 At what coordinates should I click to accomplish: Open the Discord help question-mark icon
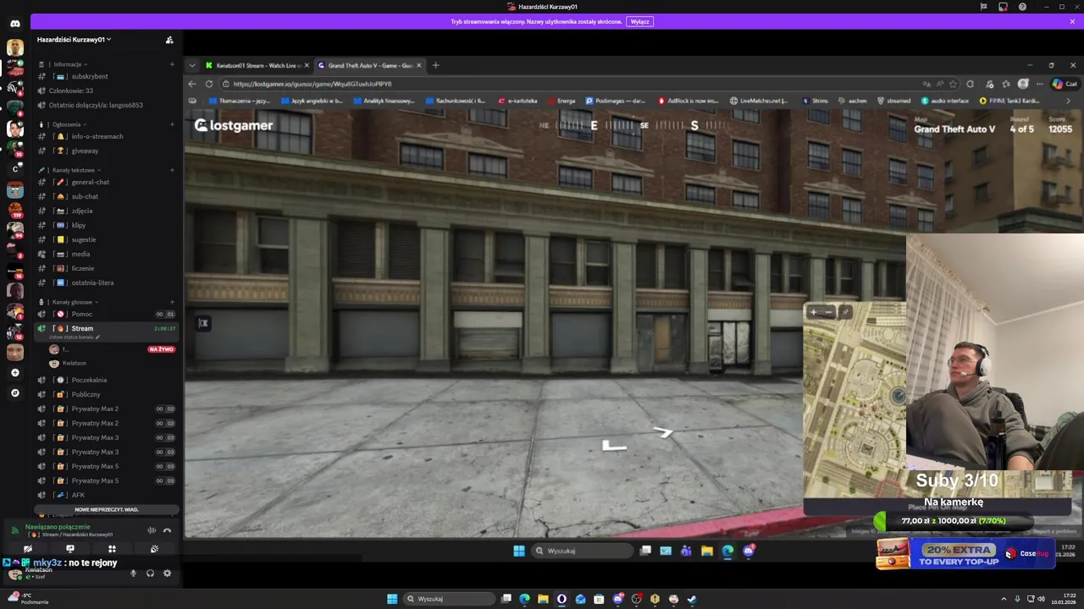tap(1022, 7)
